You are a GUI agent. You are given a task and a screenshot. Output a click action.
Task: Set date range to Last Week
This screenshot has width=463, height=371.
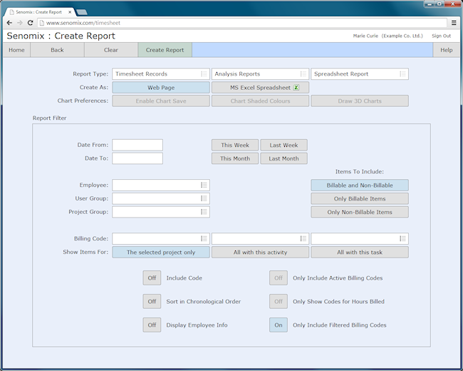point(283,145)
